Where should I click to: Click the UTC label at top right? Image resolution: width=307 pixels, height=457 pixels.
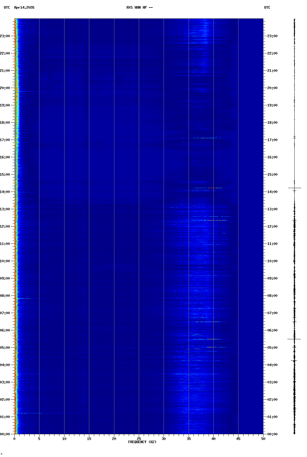(267, 8)
